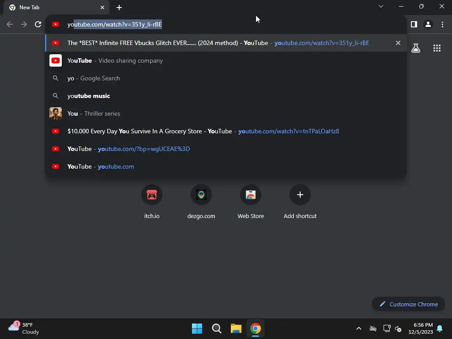The image size is (452, 339).
Task: Select the New Tab tab
Action: click(x=56, y=8)
